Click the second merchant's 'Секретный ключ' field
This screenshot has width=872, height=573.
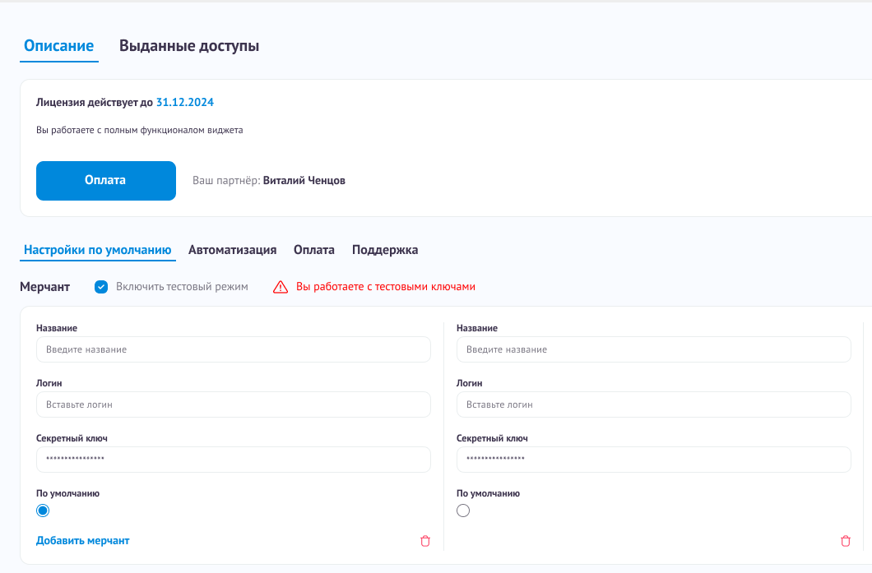653,460
